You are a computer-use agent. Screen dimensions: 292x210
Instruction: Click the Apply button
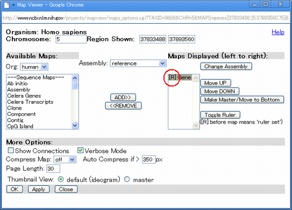pyautogui.click(x=39, y=189)
